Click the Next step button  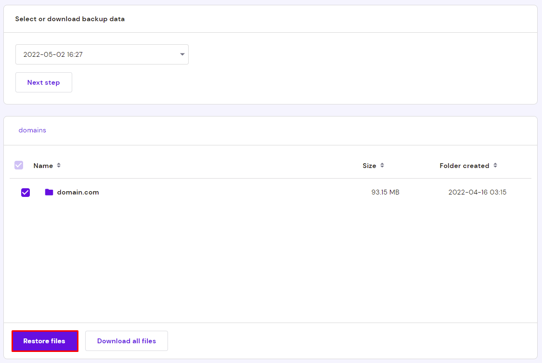click(x=43, y=82)
